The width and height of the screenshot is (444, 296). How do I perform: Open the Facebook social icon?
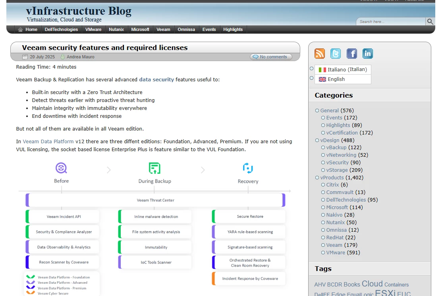pos(352,54)
